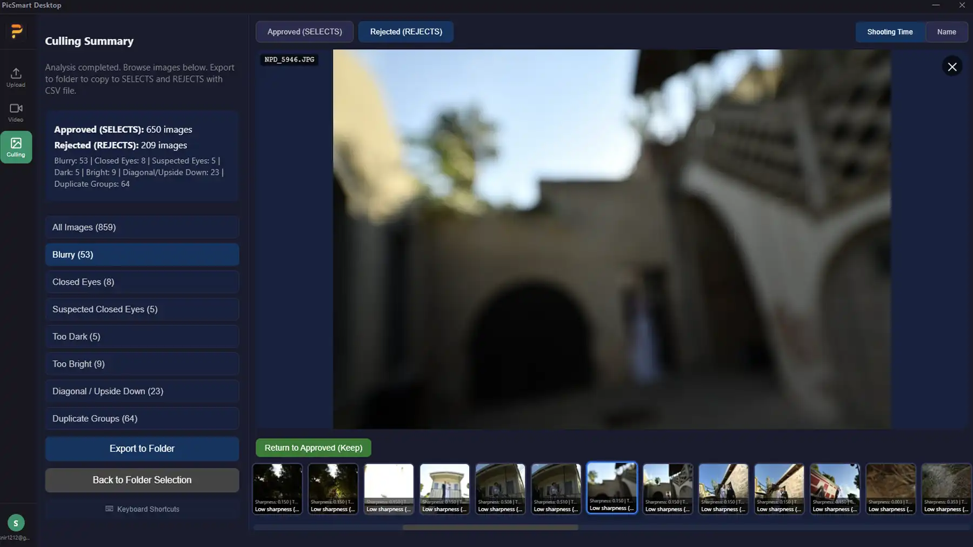This screenshot has height=547, width=973.
Task: Open the Video section in sidebar
Action: [x=16, y=112]
